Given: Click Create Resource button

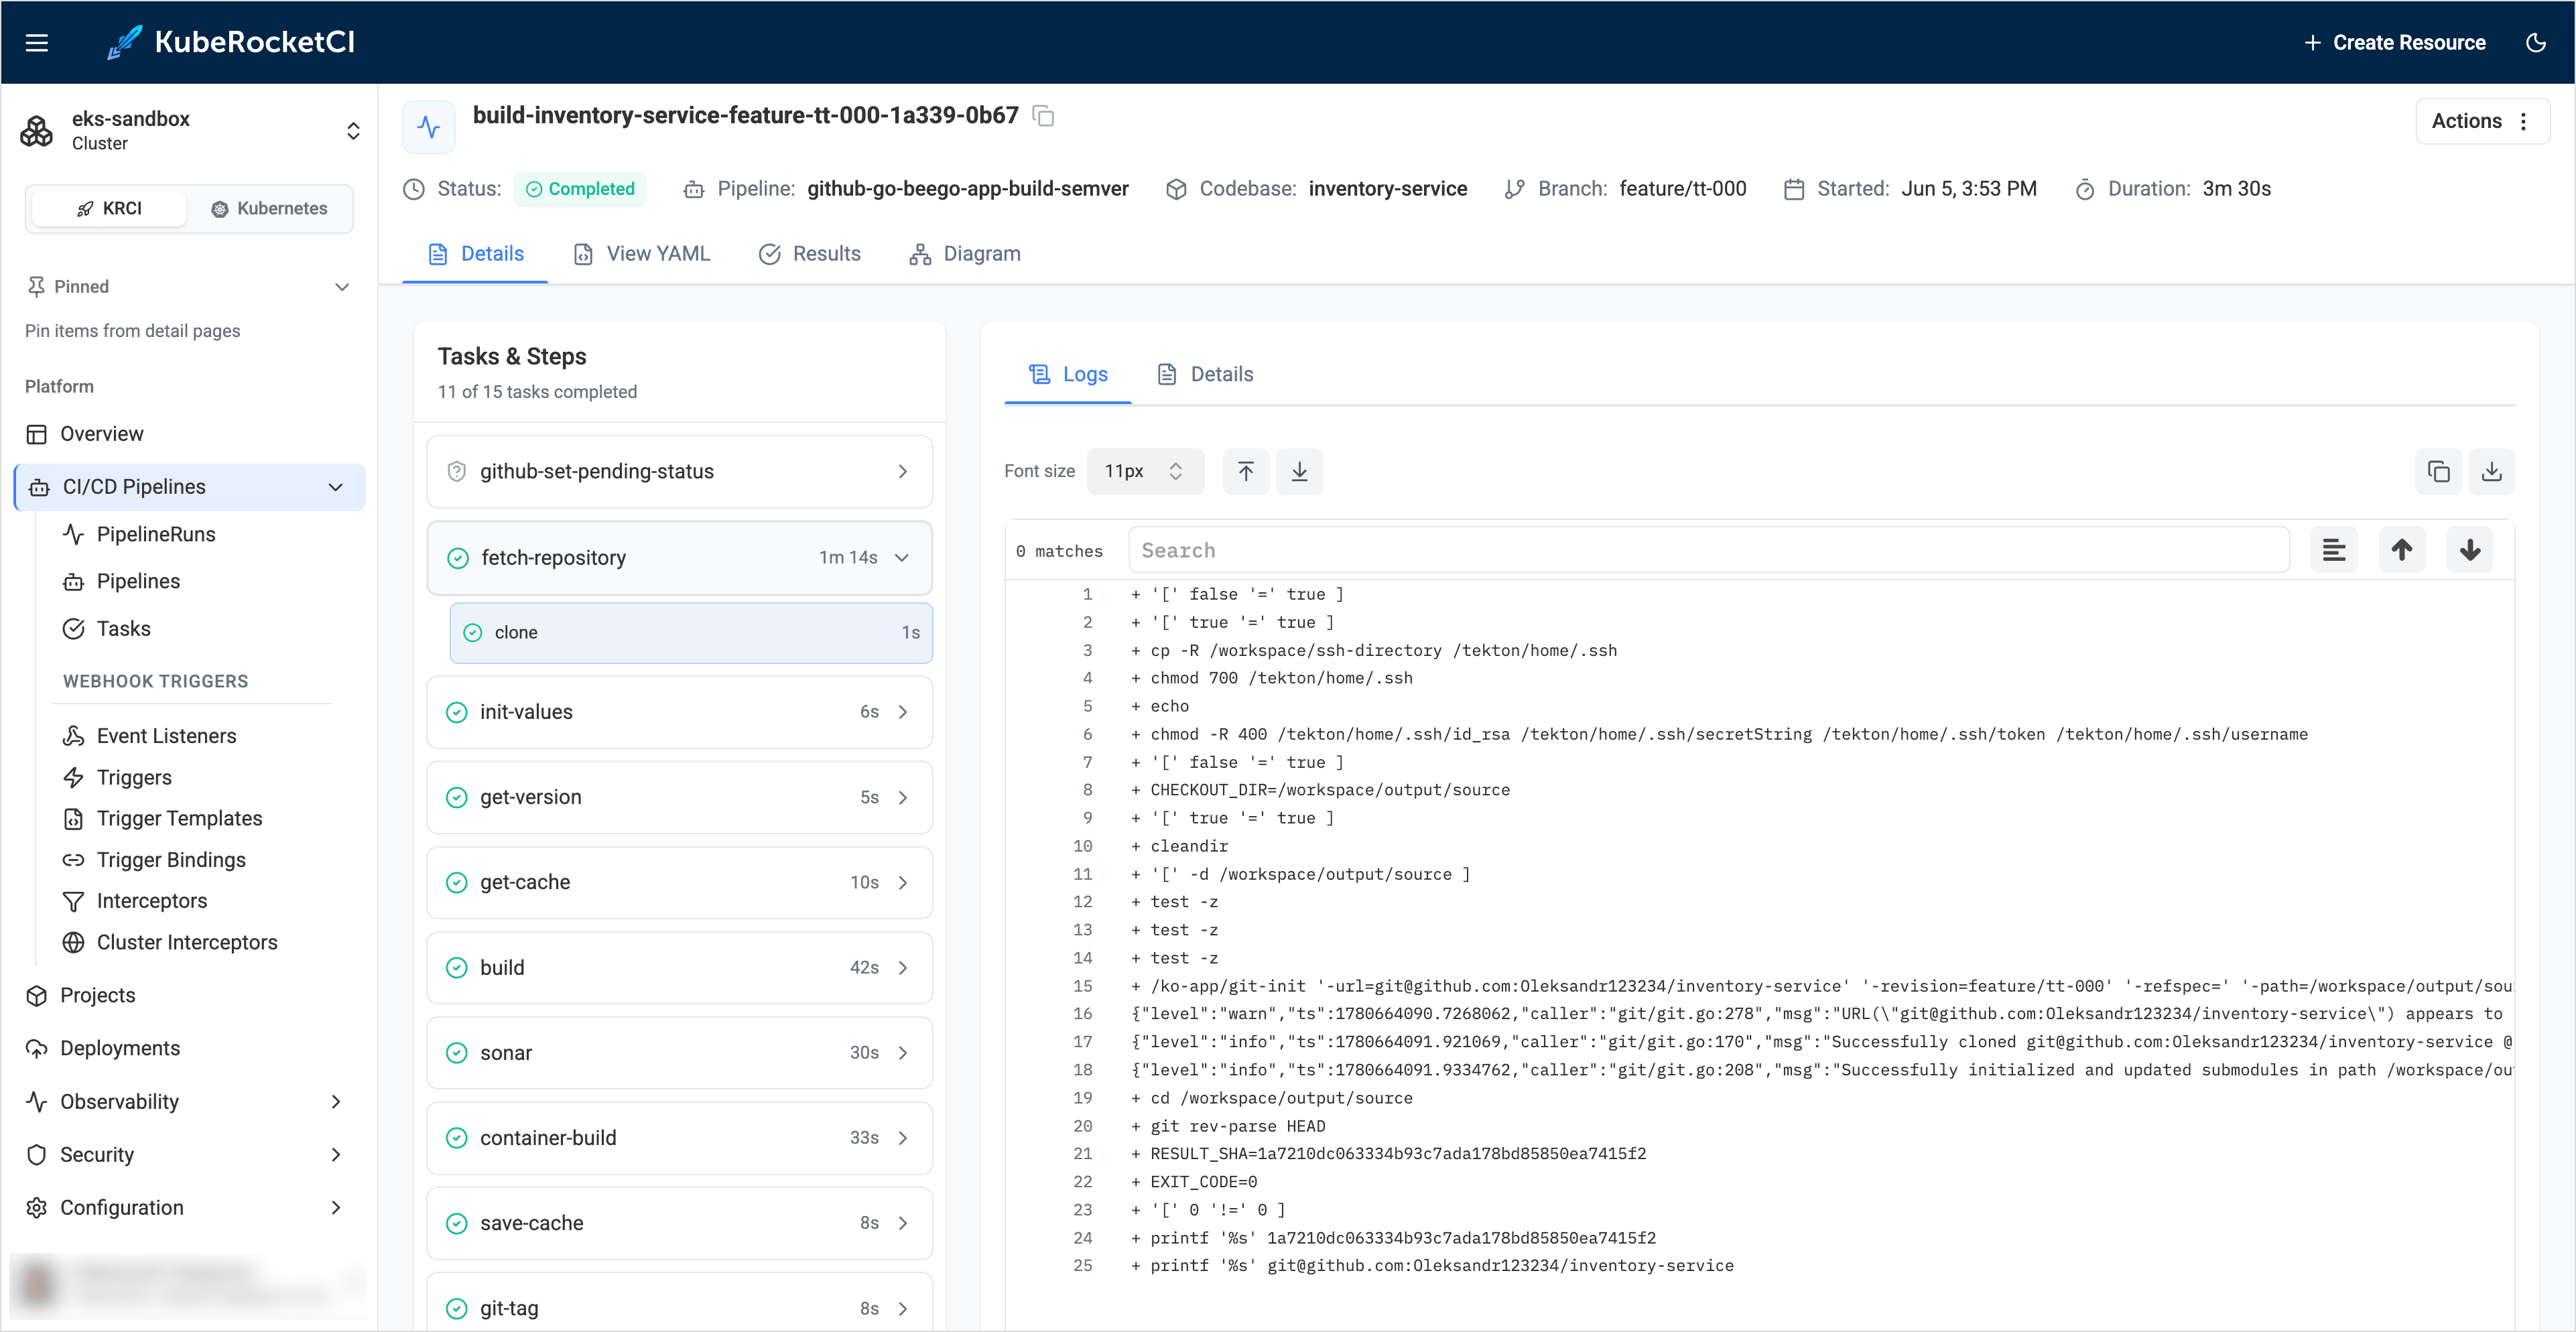Looking at the screenshot, I should pyautogui.click(x=2395, y=42).
